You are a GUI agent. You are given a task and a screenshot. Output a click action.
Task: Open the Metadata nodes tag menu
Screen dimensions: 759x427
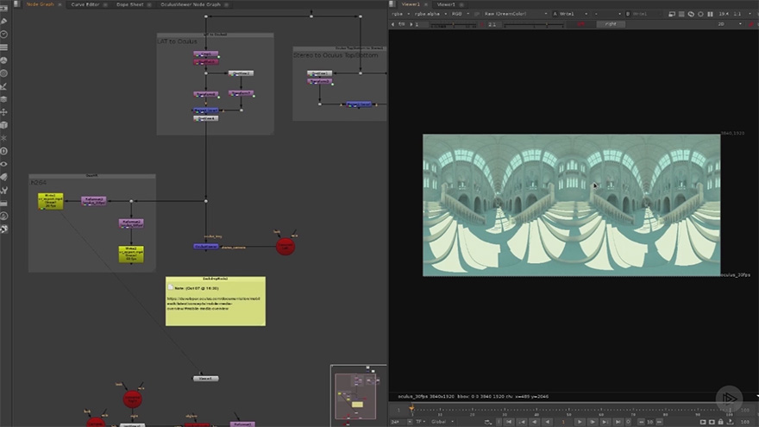tap(3, 177)
